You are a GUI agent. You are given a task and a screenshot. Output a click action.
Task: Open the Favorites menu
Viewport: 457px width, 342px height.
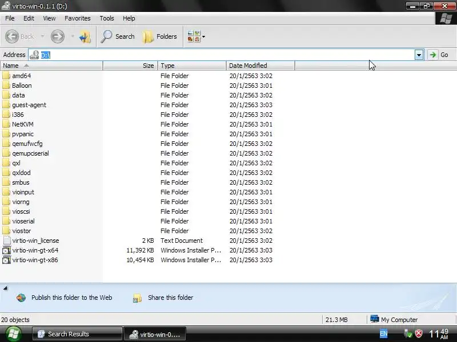coord(78,18)
